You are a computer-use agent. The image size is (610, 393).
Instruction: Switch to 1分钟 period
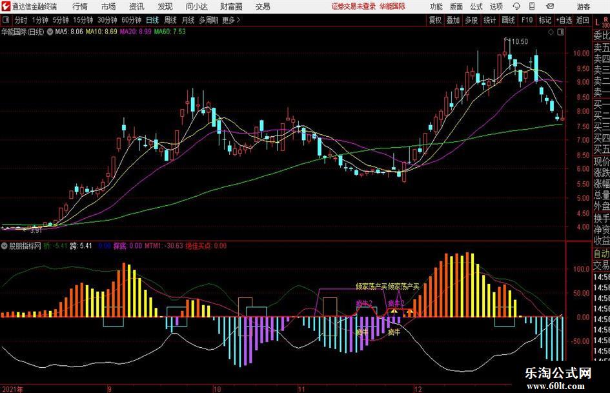tap(40, 20)
